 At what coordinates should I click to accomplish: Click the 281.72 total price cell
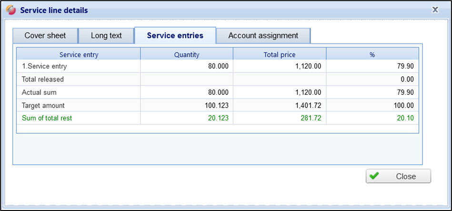311,118
